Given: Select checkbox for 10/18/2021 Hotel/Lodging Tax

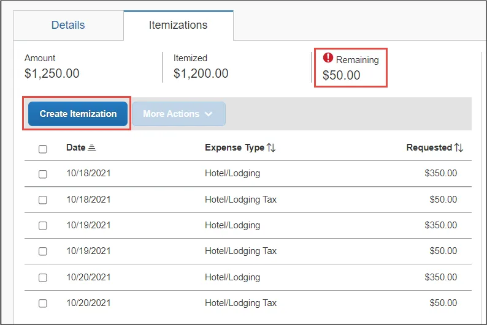Looking at the screenshot, I should point(43,200).
